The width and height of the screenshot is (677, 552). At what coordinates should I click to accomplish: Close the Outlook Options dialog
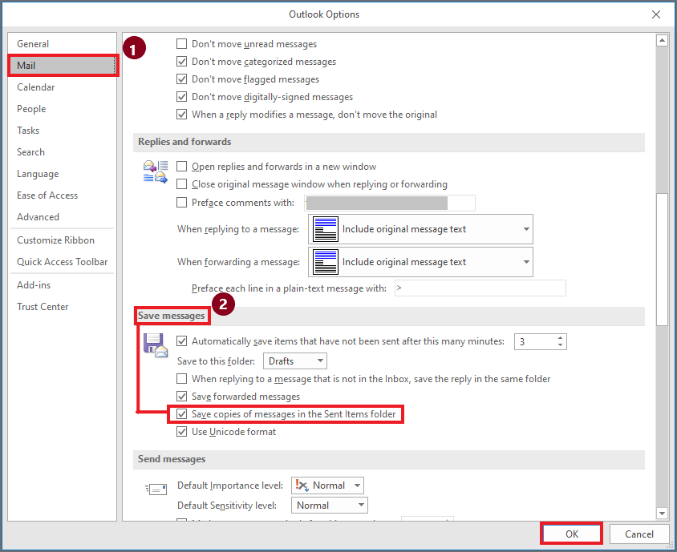pos(656,14)
